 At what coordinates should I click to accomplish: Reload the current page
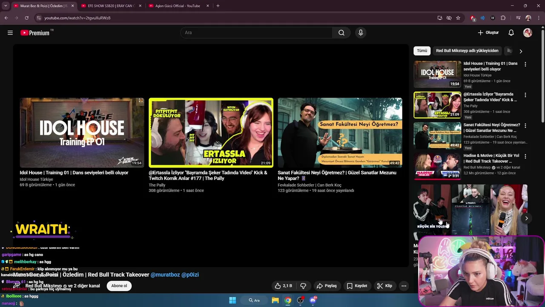pyautogui.click(x=26, y=18)
